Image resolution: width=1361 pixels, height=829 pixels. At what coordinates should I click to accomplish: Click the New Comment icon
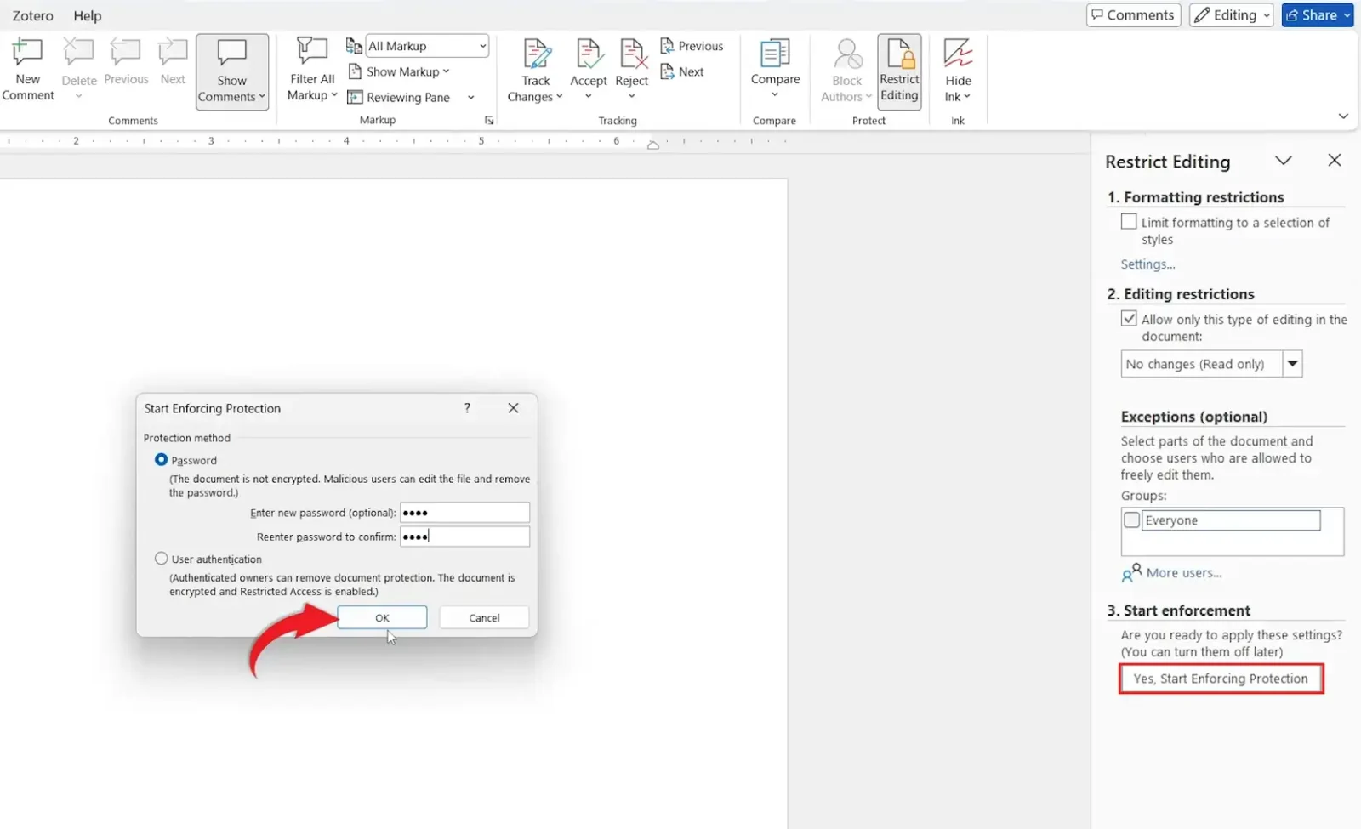click(x=27, y=54)
